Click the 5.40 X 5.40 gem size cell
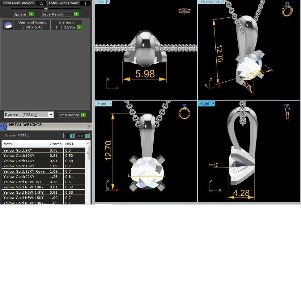The image size is (301, 284). [x=32, y=27]
